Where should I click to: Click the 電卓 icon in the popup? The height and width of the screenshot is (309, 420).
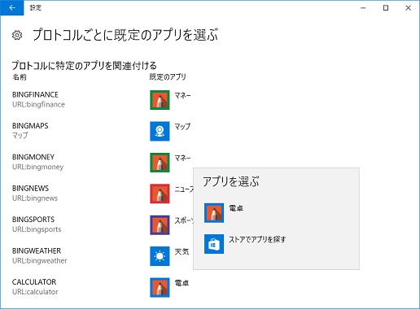[214, 213]
